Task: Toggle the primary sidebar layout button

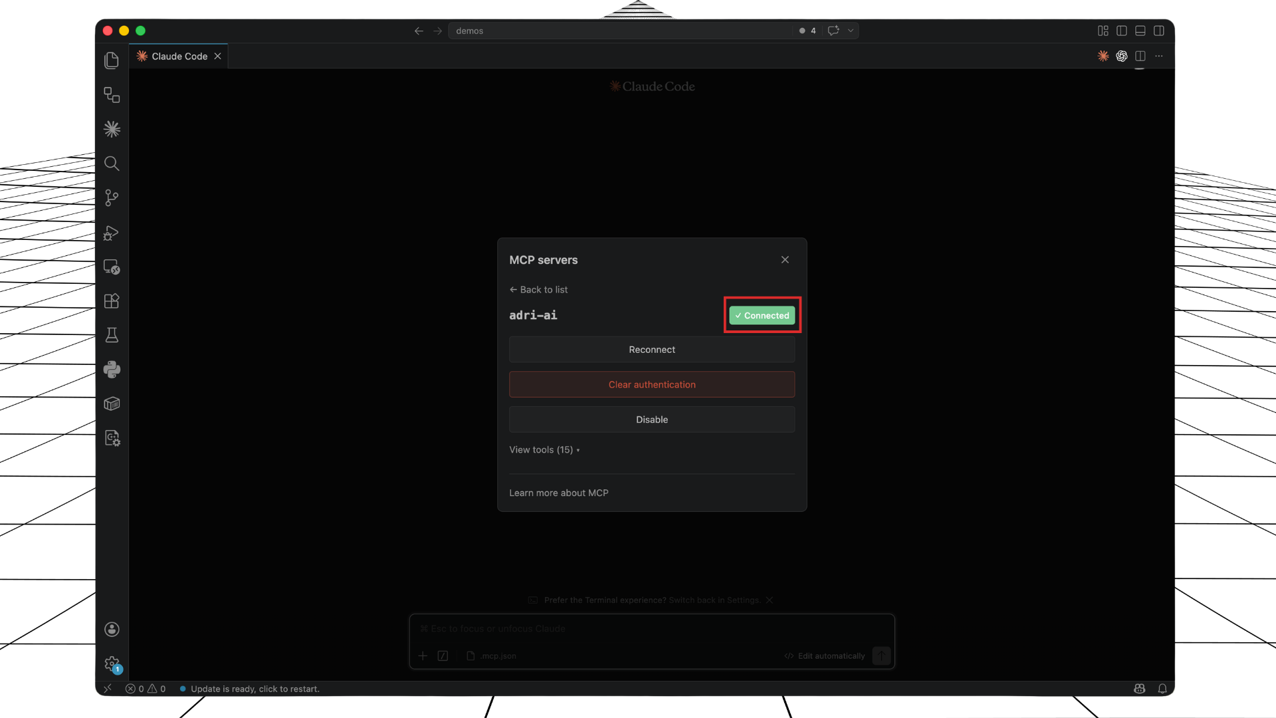Action: point(1122,31)
